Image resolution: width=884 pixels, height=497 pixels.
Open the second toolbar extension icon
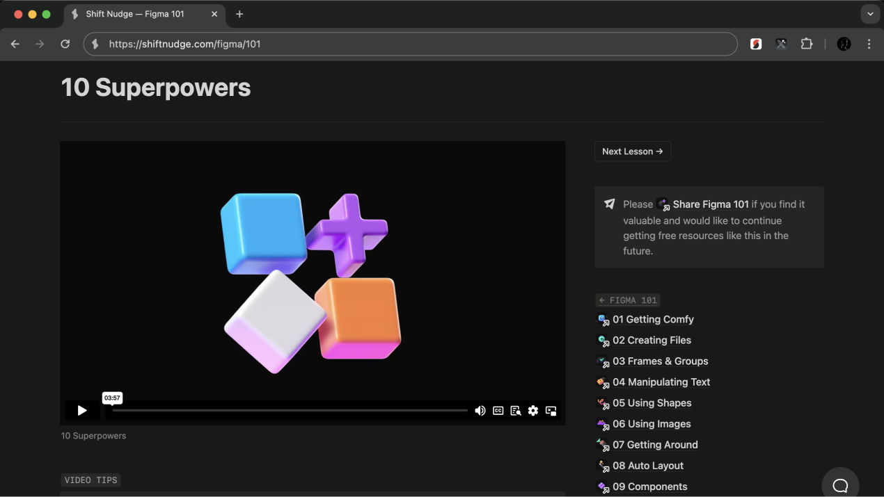pos(781,44)
